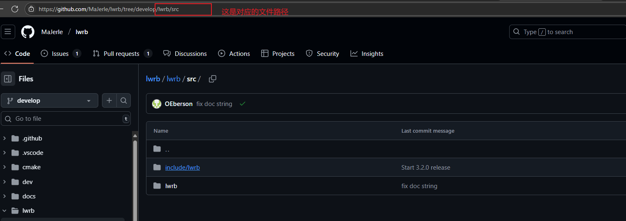
Task: Add a new file with the plus icon
Action: point(109,101)
